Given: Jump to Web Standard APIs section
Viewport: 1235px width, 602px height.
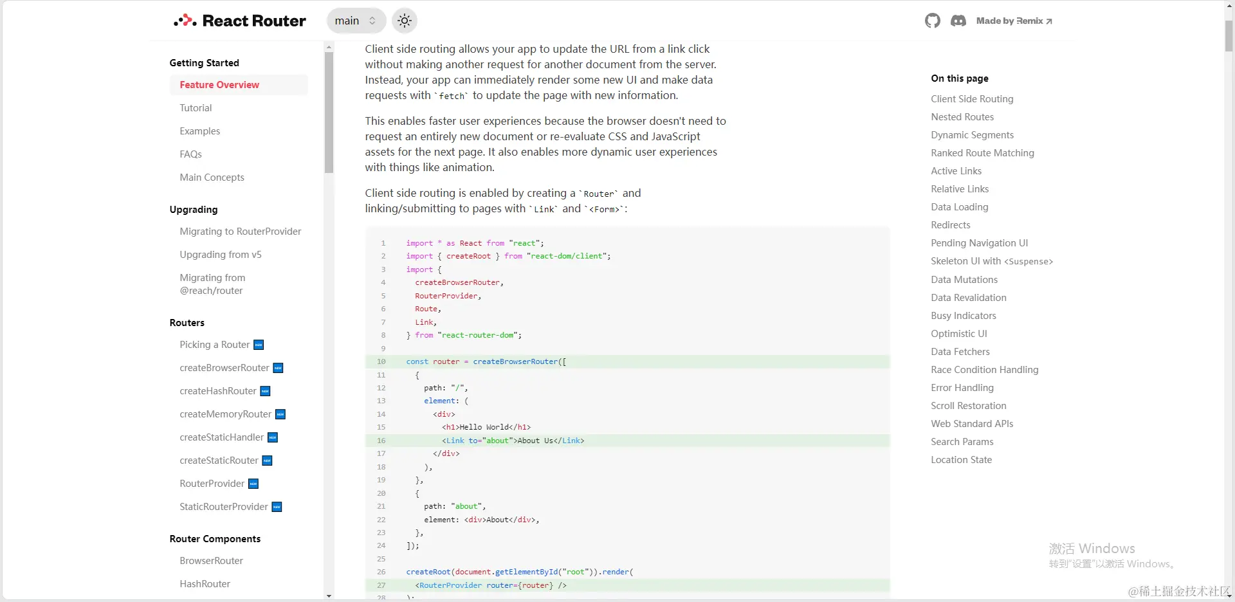Looking at the screenshot, I should click(x=971, y=424).
